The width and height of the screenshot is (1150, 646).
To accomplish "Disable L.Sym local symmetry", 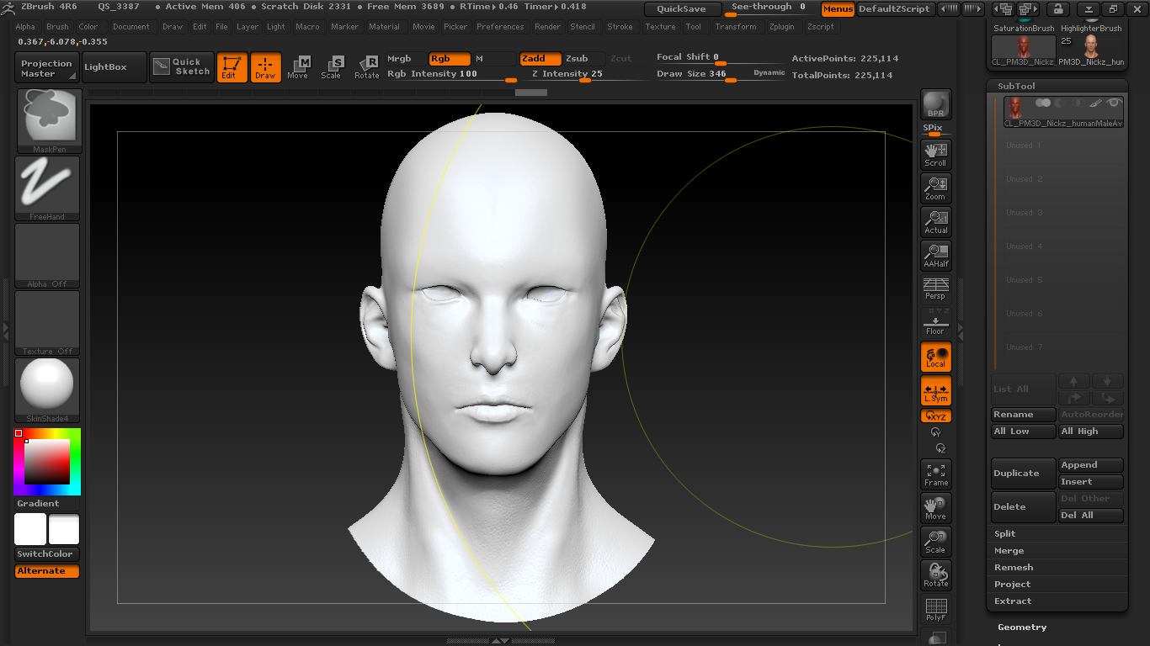I will (935, 391).
